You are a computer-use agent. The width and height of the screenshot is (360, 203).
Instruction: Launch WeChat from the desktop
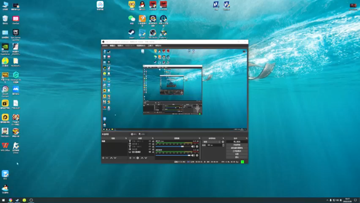point(131,19)
